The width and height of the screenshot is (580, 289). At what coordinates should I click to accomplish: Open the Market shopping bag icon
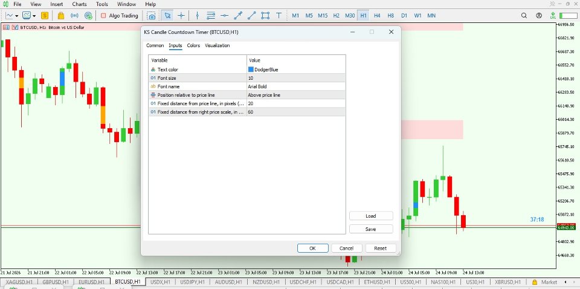coord(61,16)
